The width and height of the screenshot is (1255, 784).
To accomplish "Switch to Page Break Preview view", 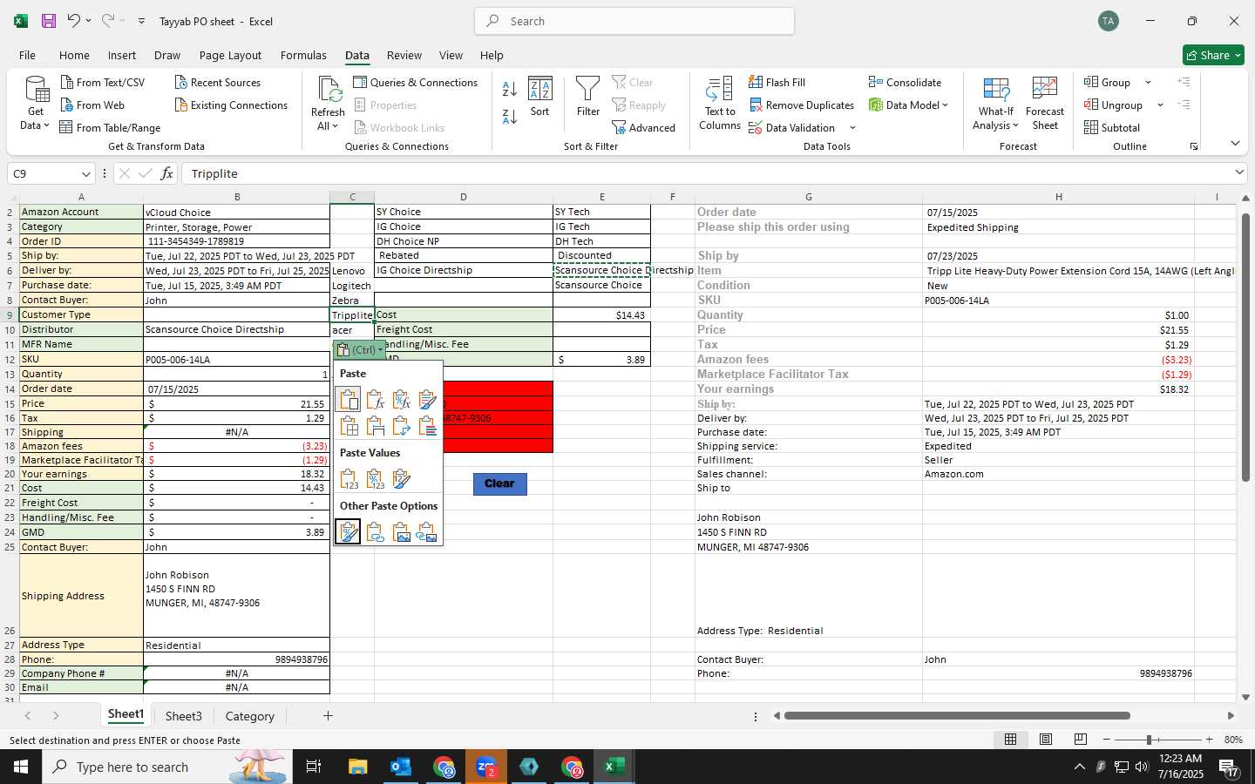I will click(1080, 740).
